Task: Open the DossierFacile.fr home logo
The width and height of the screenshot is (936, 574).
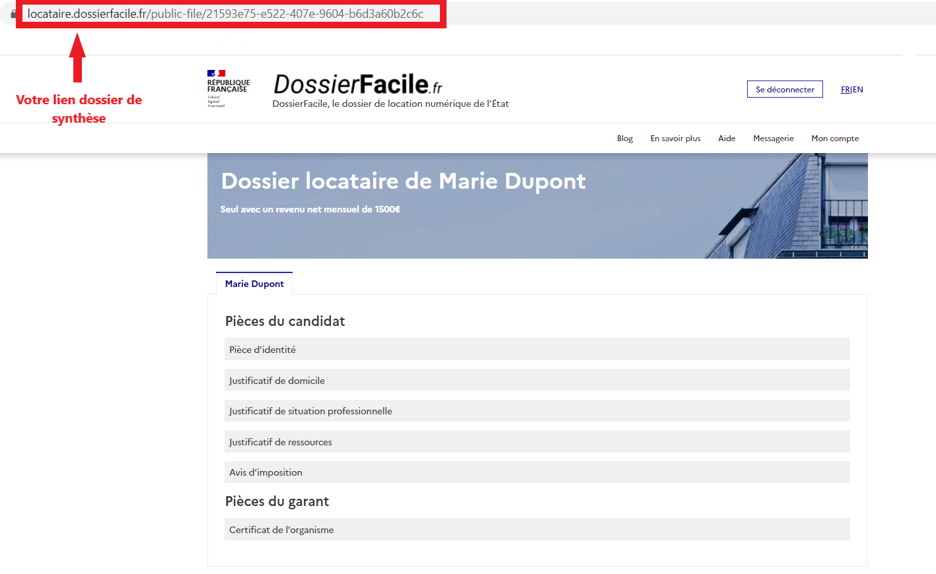Action: (357, 84)
